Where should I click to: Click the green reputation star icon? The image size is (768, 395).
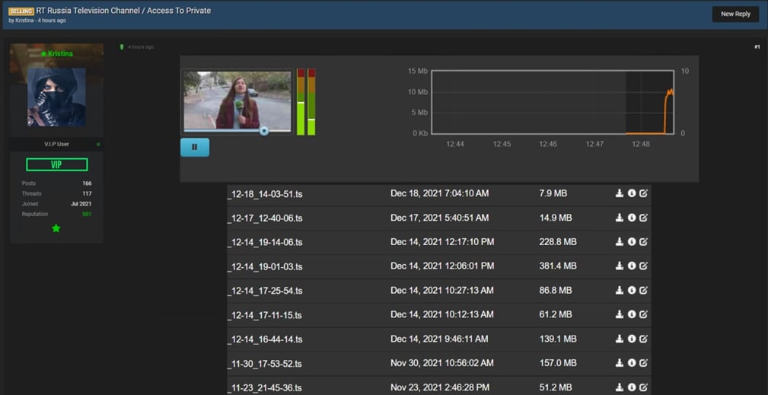(x=56, y=228)
